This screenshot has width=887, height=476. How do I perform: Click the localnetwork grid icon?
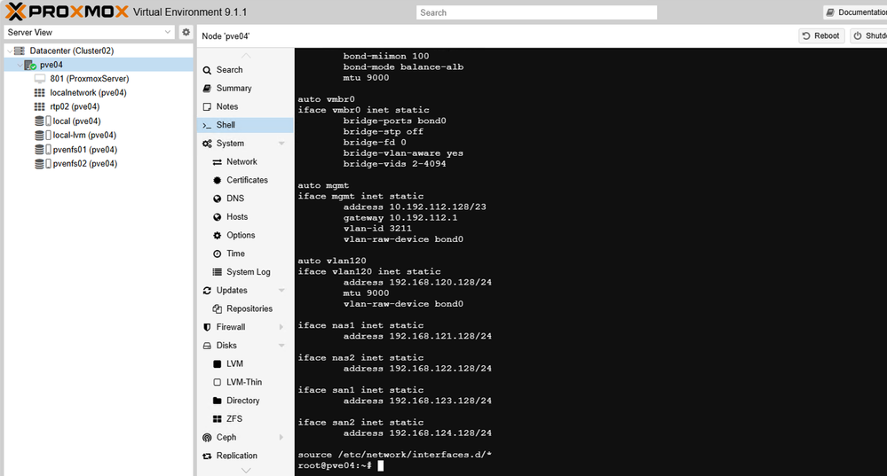40,92
